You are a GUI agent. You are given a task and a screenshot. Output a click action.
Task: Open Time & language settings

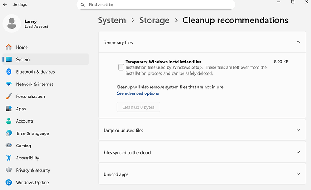(x=32, y=133)
